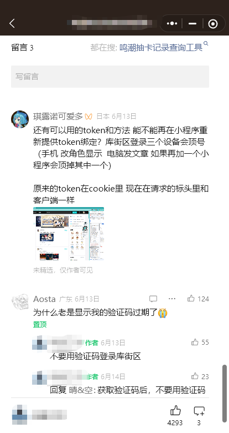Like the author's reply with 23 likes
The width and height of the screenshot is (229, 433).
(200, 376)
